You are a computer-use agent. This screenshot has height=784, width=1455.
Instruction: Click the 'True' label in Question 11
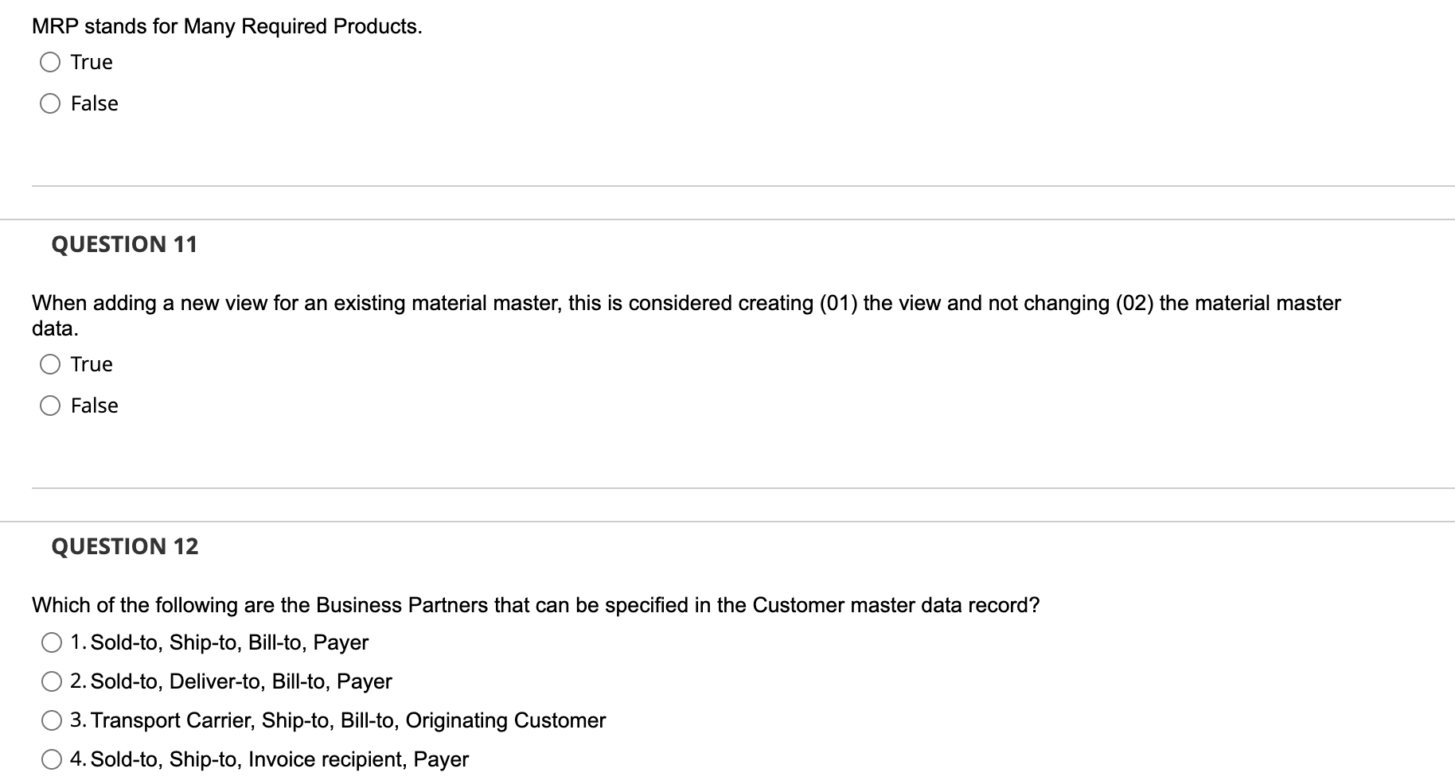click(x=92, y=364)
